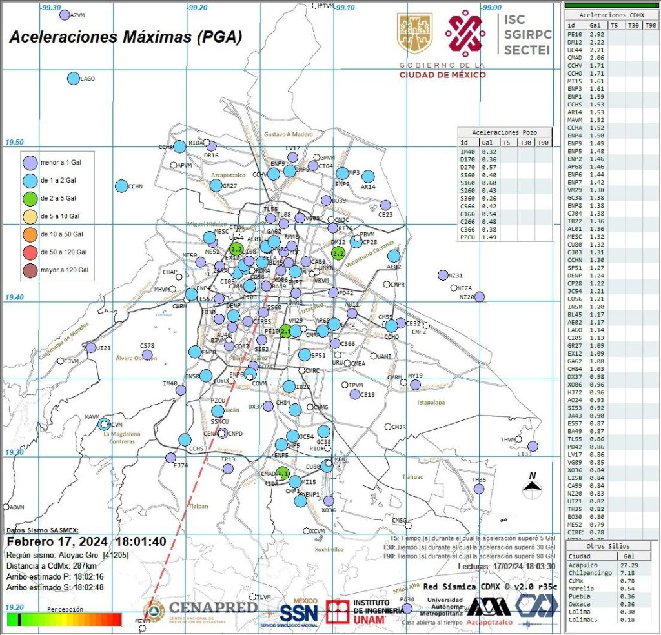Click the 'Aceleraciones Pozo' table title
The image size is (661, 635).
click(505, 132)
